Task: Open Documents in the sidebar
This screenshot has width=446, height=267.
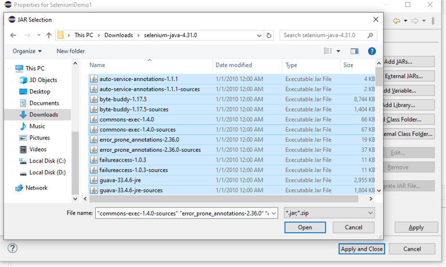Action: (44, 103)
